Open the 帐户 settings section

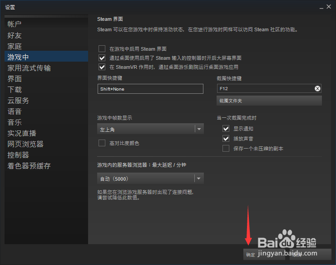click(46, 24)
